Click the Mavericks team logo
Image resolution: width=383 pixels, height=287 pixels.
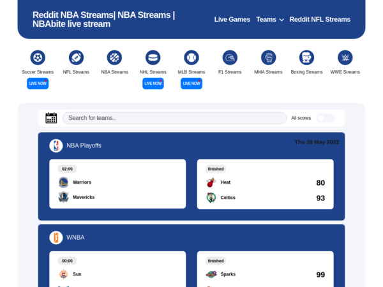tap(63, 197)
